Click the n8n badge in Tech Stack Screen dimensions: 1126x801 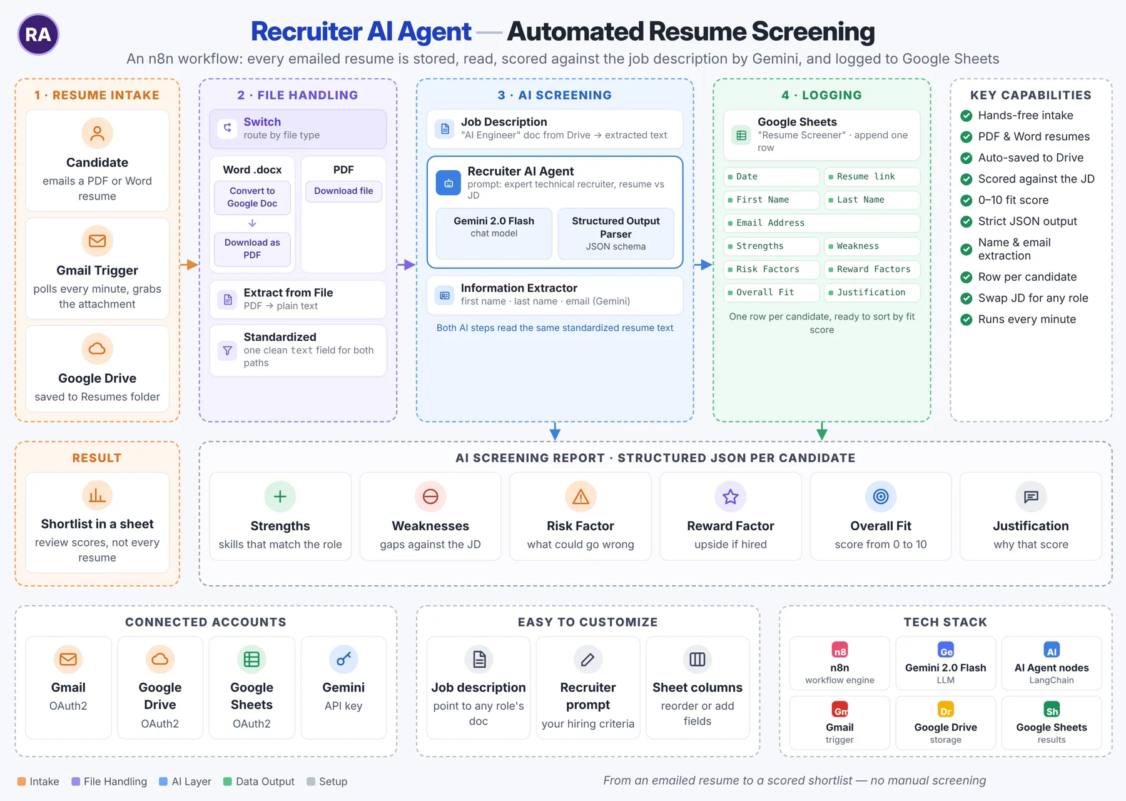pyautogui.click(x=839, y=650)
